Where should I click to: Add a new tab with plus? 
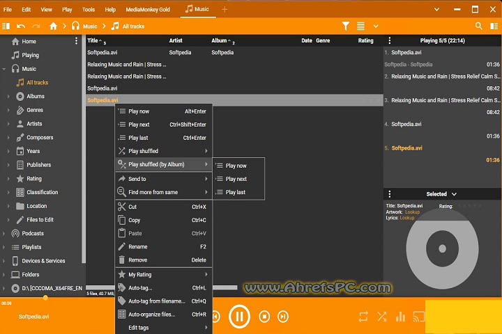225,10
